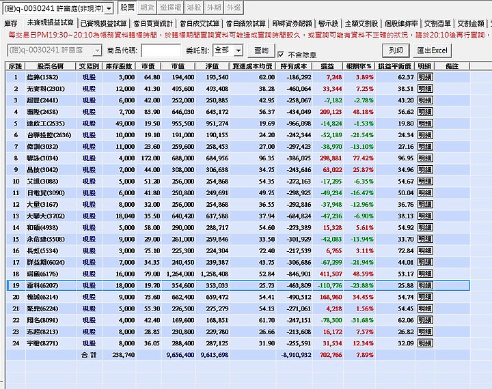The width and height of the screenshot is (492, 389).
Task: Click the 列印 print button
Action: pos(396,51)
